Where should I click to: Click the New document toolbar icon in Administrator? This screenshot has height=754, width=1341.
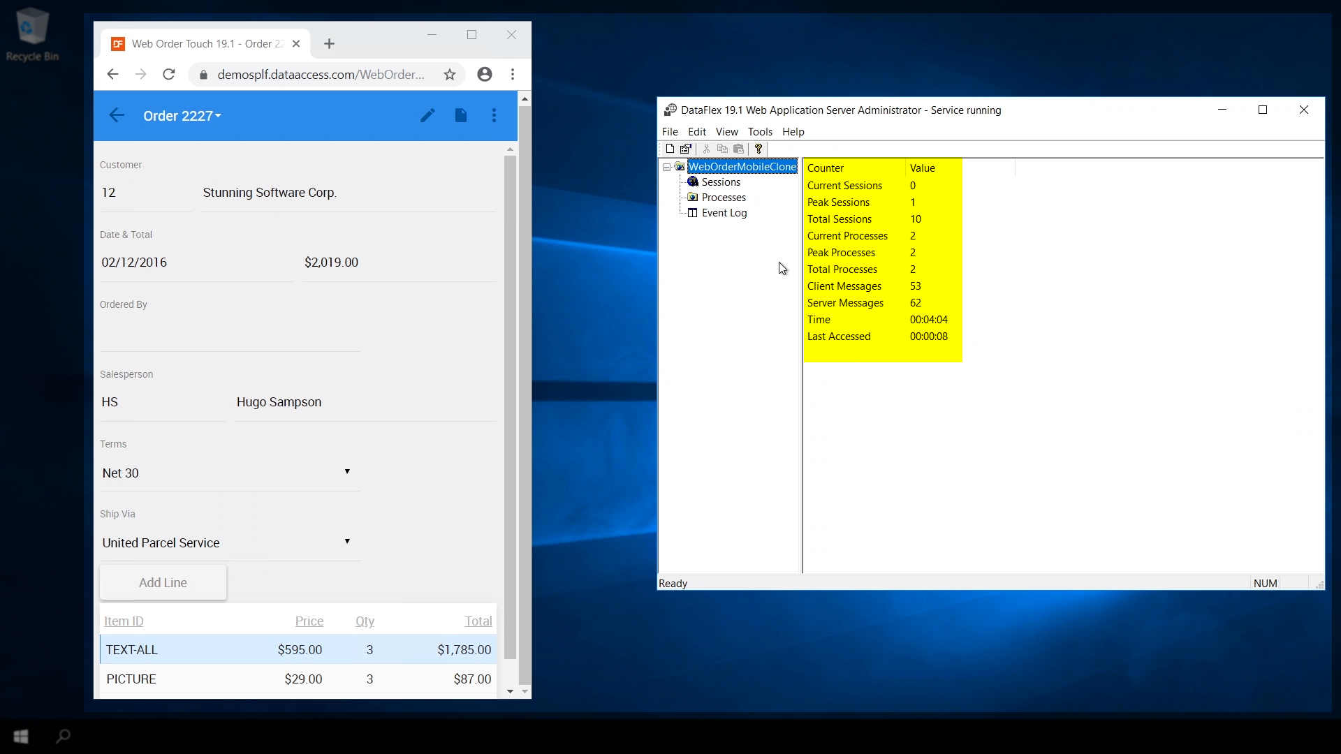point(670,149)
